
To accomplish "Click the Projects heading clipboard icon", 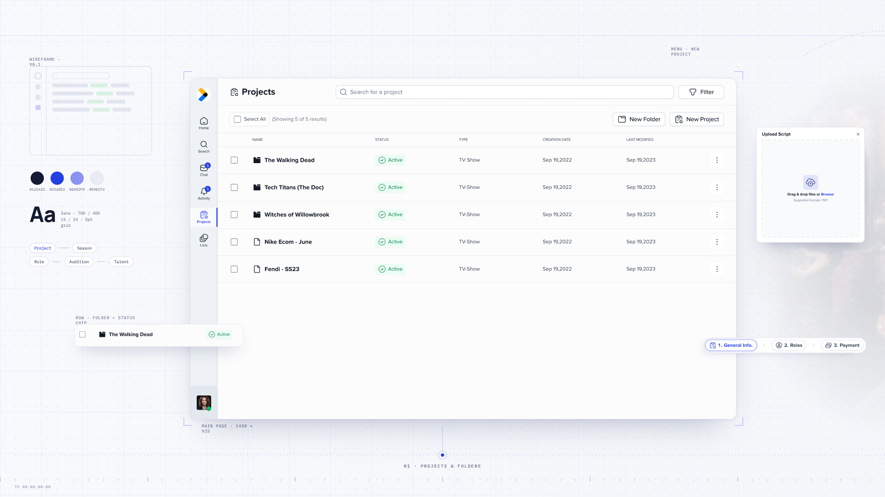I will 234,92.
